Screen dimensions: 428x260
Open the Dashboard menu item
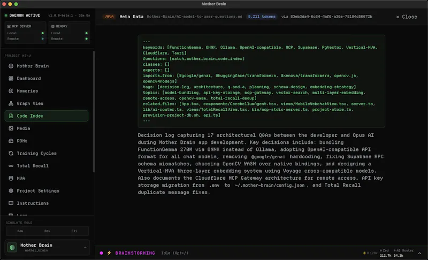(47, 79)
